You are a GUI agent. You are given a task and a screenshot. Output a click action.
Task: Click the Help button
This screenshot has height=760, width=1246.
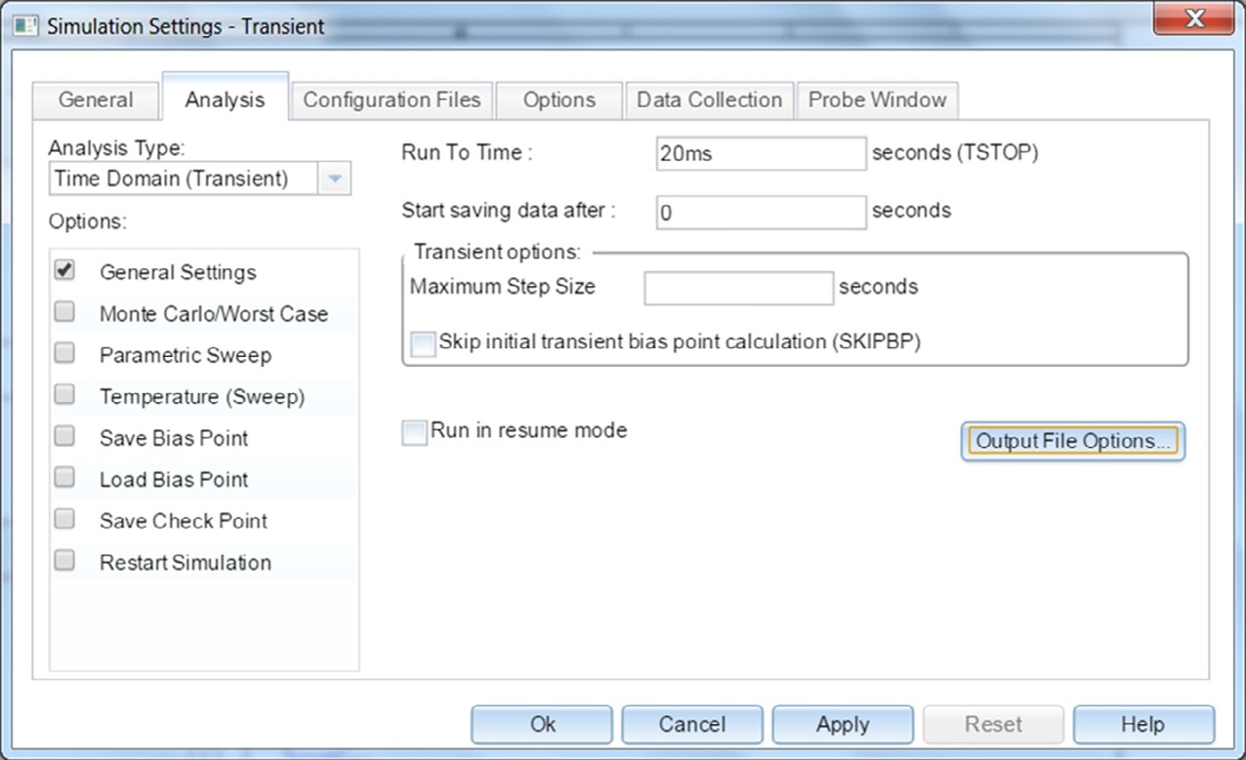click(x=1142, y=725)
